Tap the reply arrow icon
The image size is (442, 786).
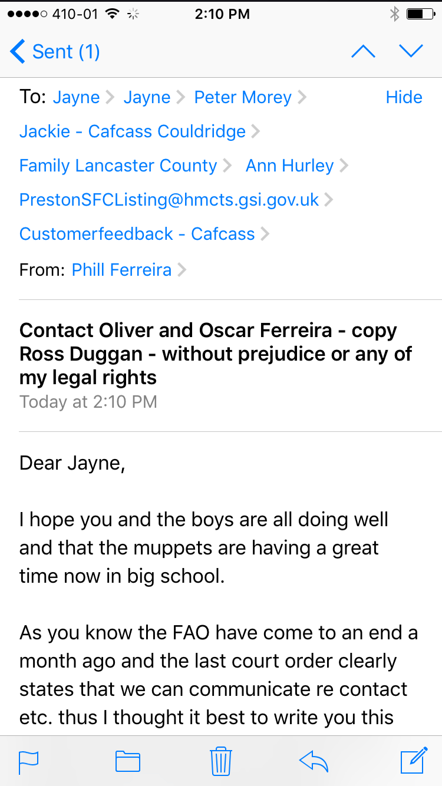314,762
